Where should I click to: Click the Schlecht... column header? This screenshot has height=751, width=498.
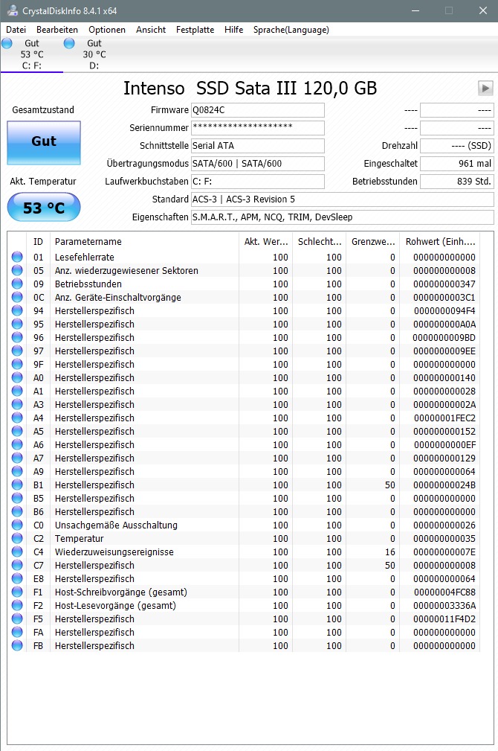pos(320,242)
